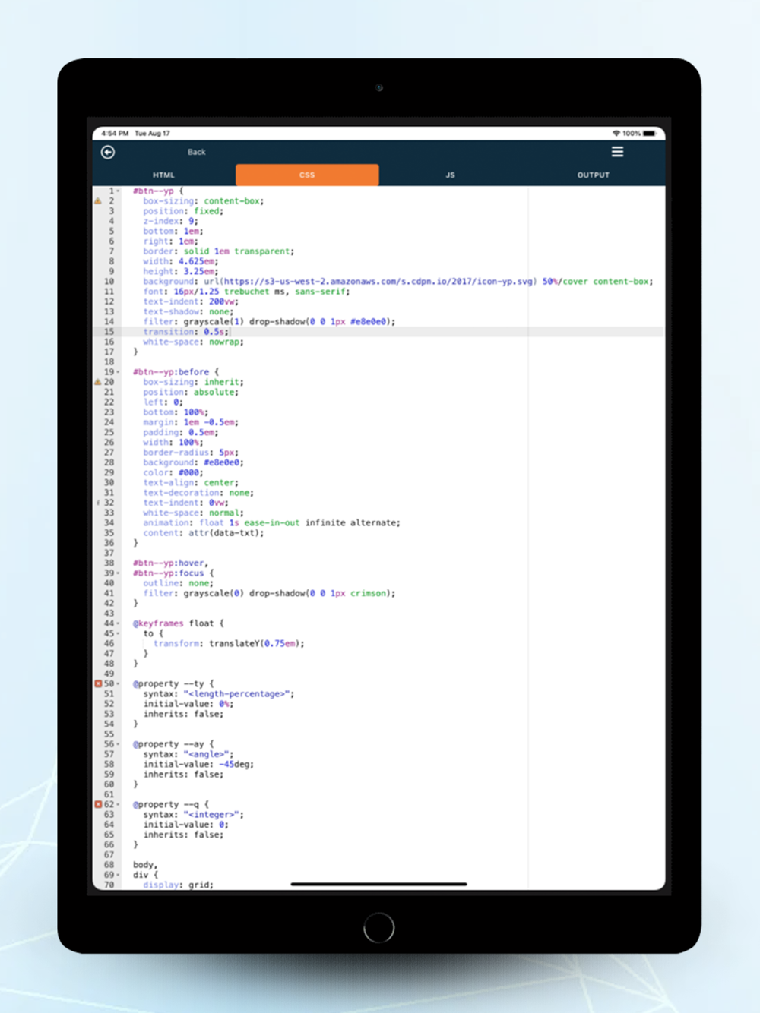Click 'text-align: center;' line
Viewport: 760px width, 1013px height.
[191, 482]
